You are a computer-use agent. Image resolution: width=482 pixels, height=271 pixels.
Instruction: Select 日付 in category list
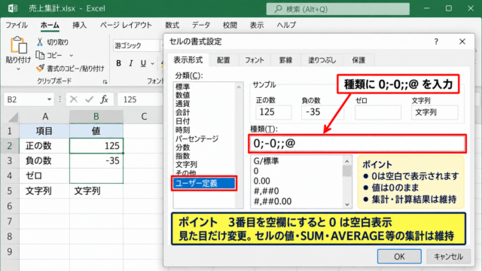point(182,121)
